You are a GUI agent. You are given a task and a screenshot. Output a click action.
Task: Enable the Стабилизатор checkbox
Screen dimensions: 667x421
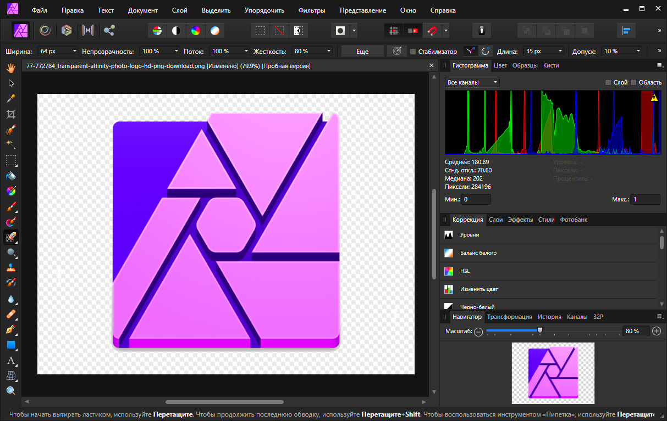[x=413, y=52]
